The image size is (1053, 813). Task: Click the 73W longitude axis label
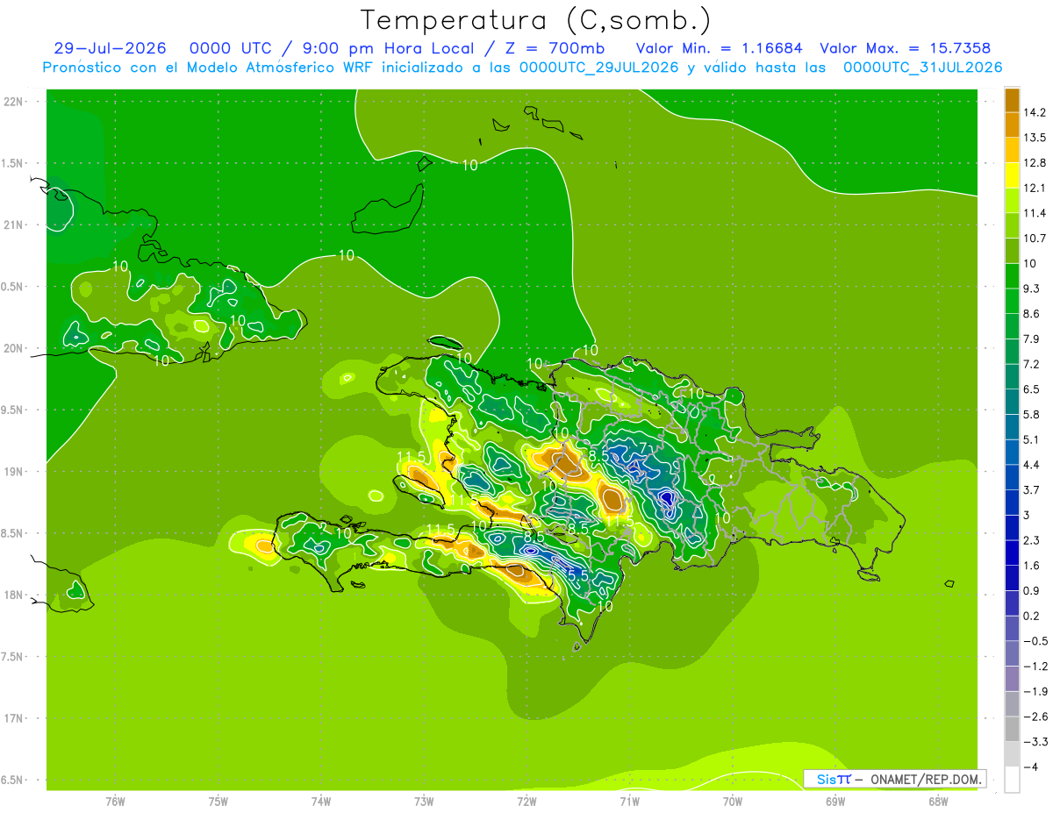424,802
